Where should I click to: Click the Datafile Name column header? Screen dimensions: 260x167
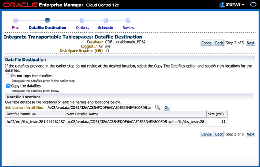[35, 114]
